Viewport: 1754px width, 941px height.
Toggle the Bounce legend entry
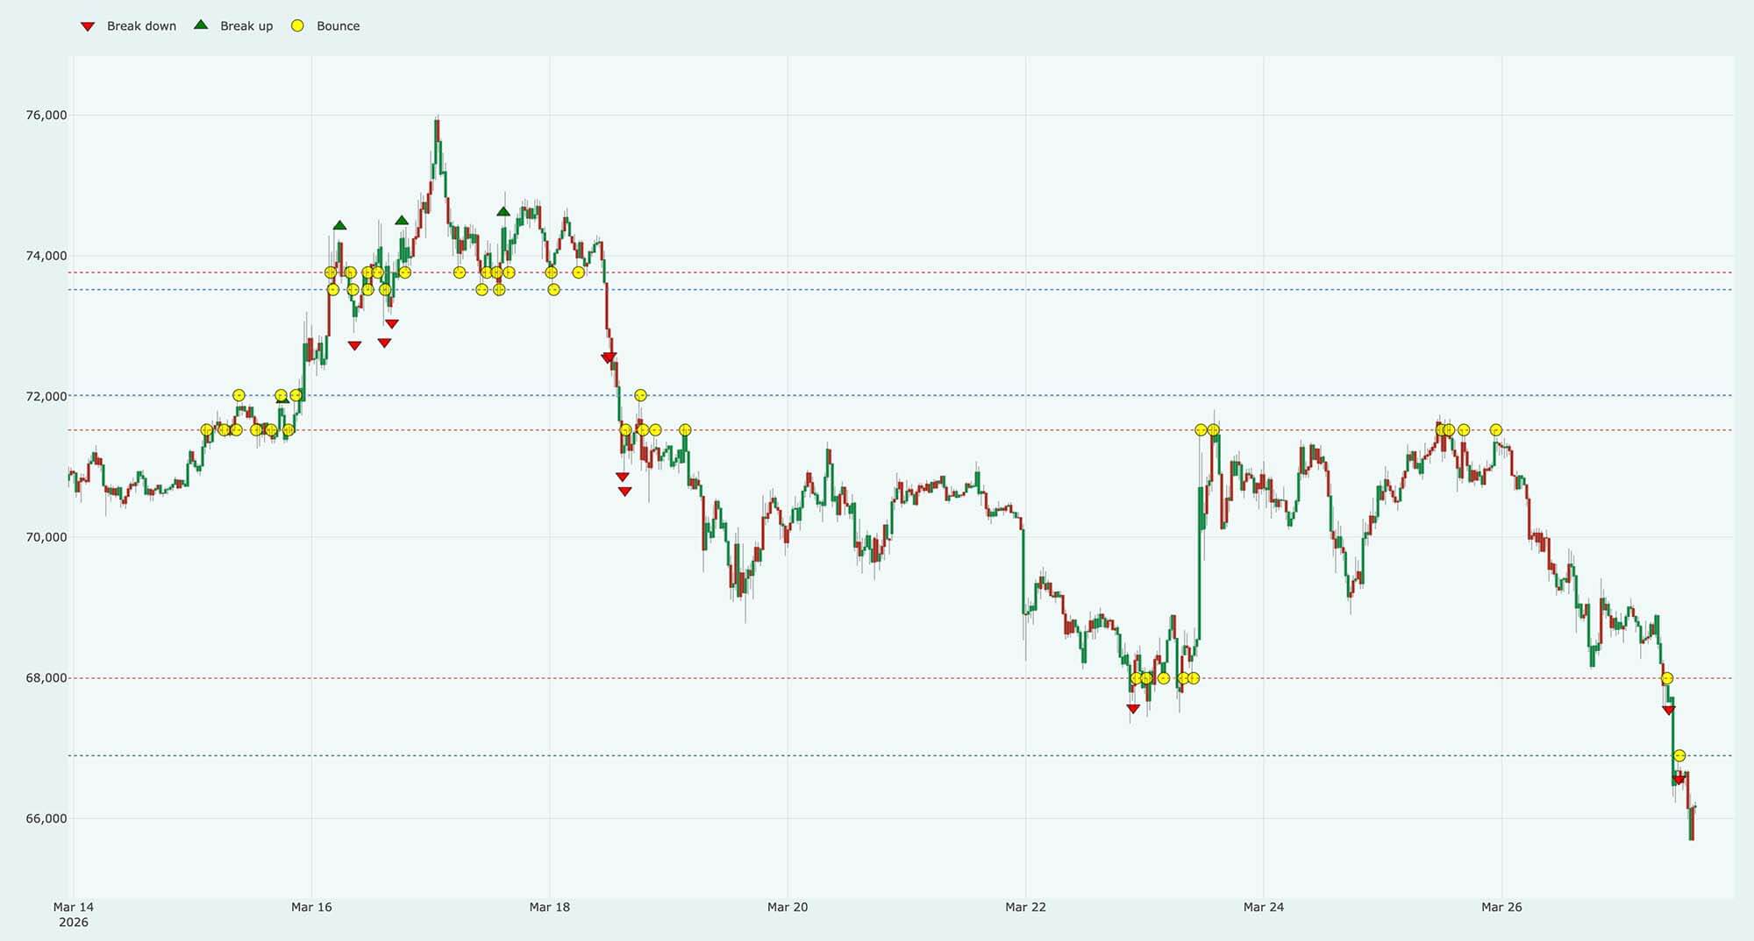[338, 26]
